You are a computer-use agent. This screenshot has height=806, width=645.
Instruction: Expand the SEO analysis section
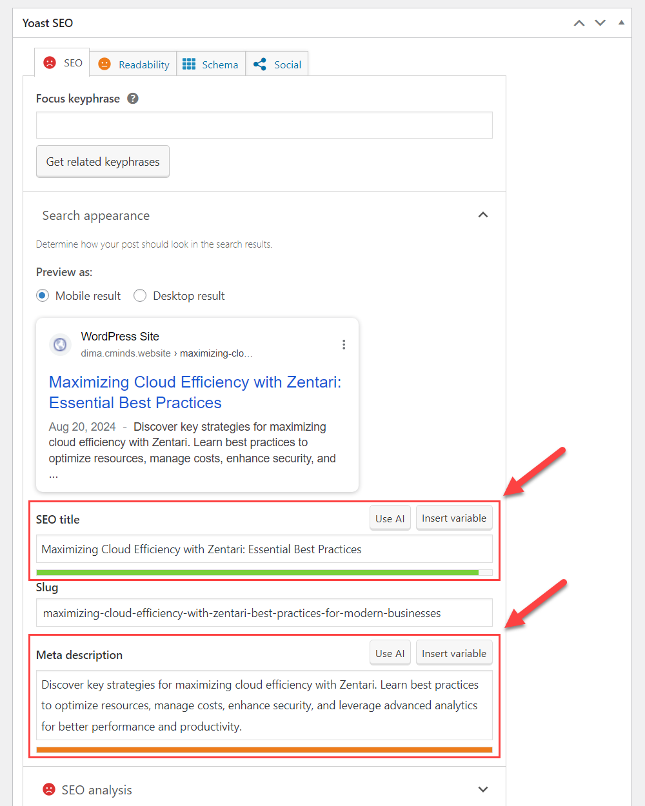click(x=483, y=789)
